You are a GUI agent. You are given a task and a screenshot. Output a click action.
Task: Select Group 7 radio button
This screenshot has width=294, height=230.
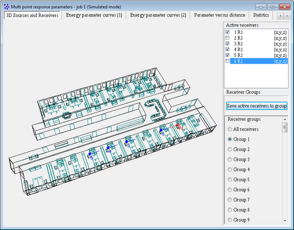pos(230,199)
